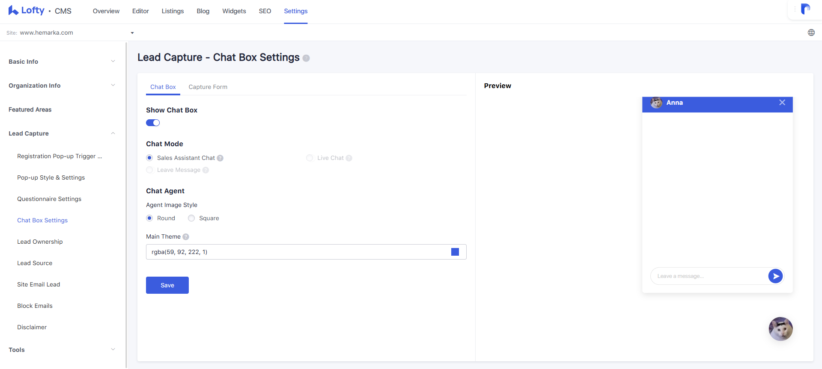The width and height of the screenshot is (822, 369).
Task: Click help icon next to Leave Message
Action: 205,170
